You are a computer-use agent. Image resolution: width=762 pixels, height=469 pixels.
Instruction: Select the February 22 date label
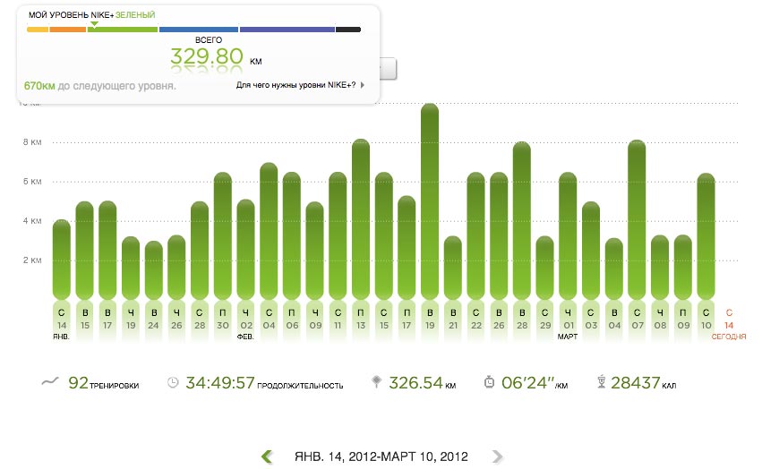(x=475, y=320)
